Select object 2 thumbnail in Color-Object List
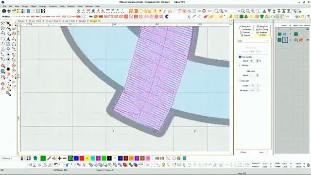 click(285, 40)
